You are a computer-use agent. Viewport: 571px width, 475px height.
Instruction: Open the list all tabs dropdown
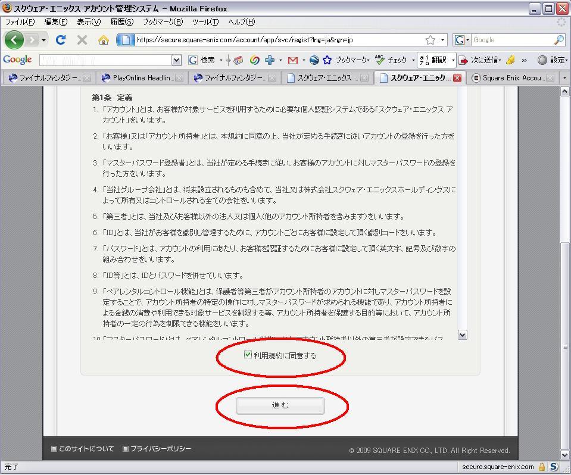click(564, 78)
